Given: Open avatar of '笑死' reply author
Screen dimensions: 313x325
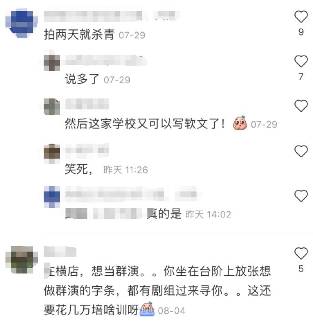Looking at the screenshot, I should (x=52, y=154).
